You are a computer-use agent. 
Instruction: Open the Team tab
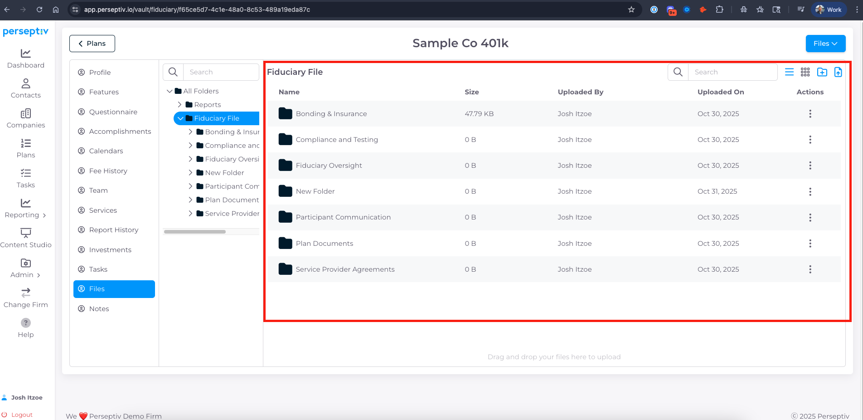coord(114,190)
